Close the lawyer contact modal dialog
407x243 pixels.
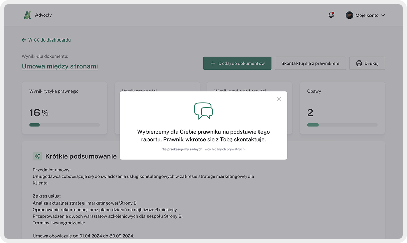click(x=279, y=99)
